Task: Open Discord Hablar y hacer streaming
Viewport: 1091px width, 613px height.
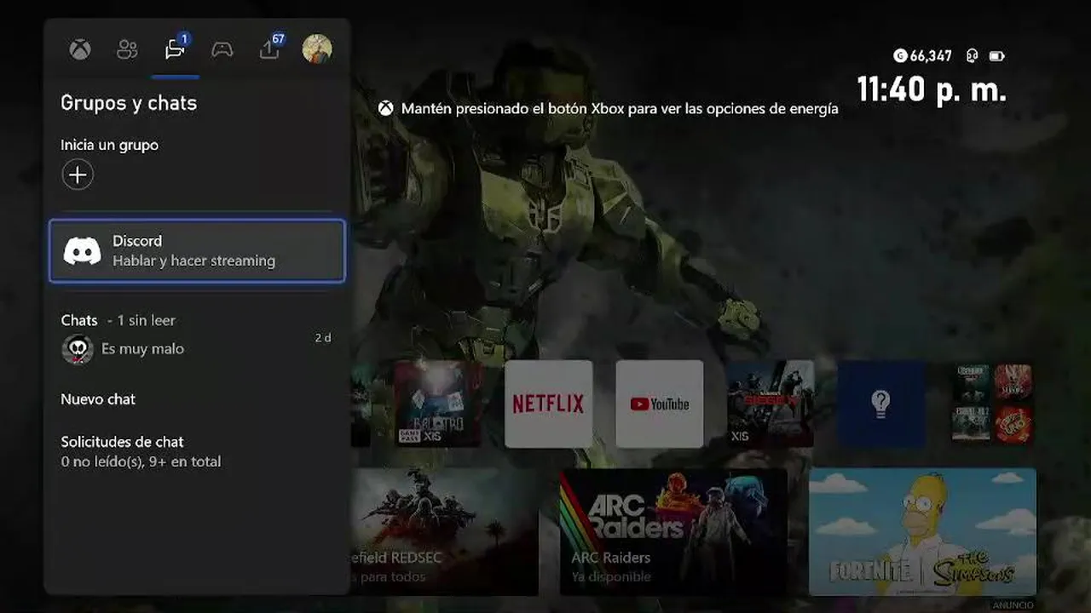Action: pyautogui.click(x=197, y=250)
